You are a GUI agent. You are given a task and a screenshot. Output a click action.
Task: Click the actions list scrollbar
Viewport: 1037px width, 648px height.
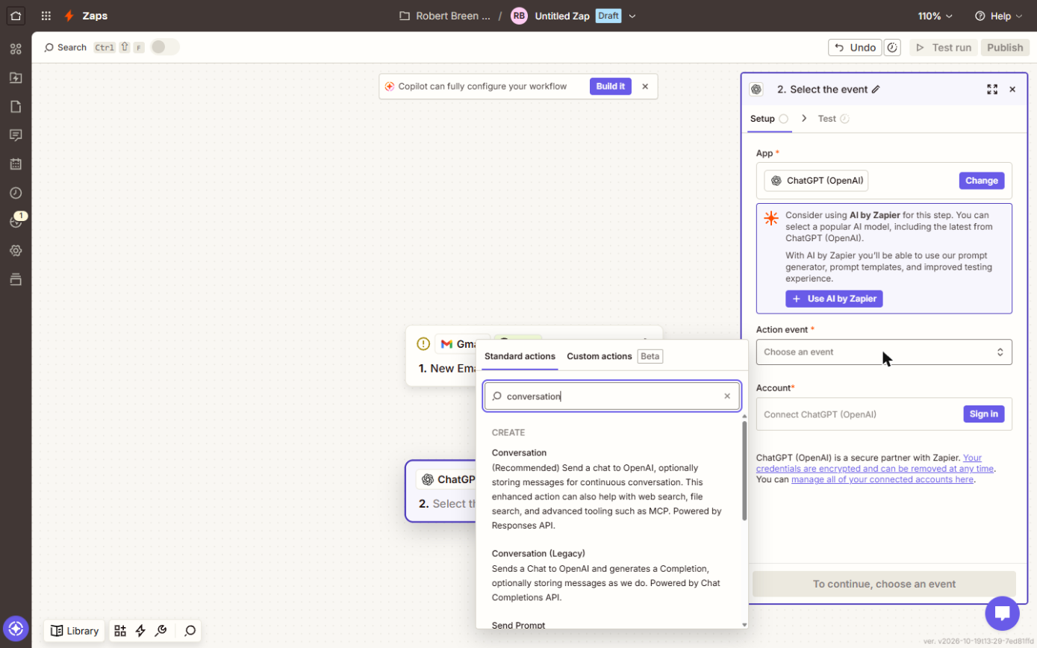point(744,471)
